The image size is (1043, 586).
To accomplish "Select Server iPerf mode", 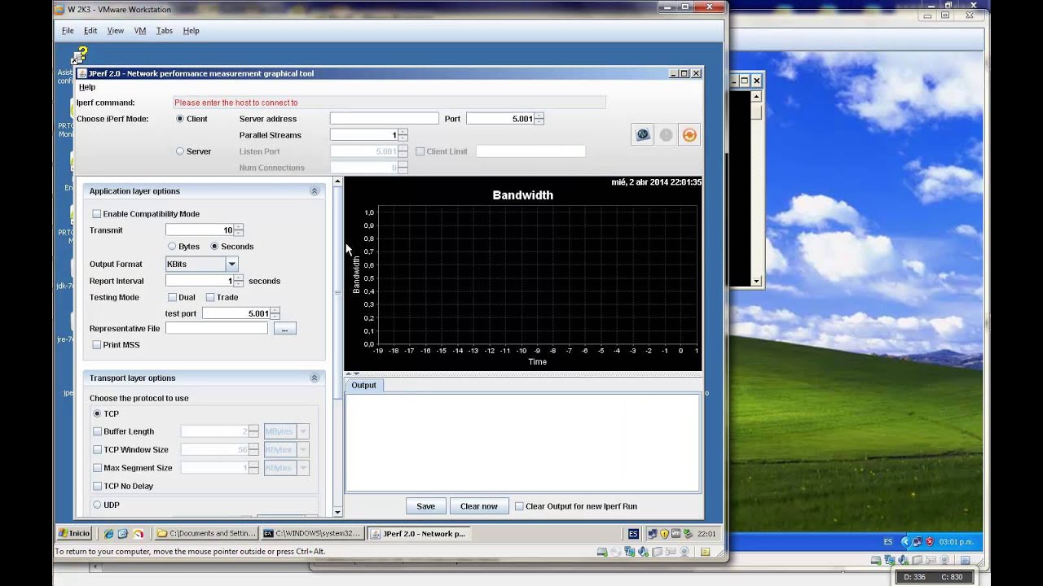I will point(180,151).
